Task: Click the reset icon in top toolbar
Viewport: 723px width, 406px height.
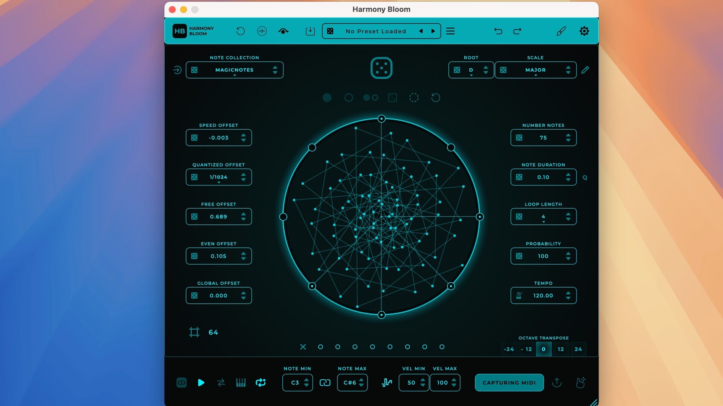Action: (x=240, y=31)
